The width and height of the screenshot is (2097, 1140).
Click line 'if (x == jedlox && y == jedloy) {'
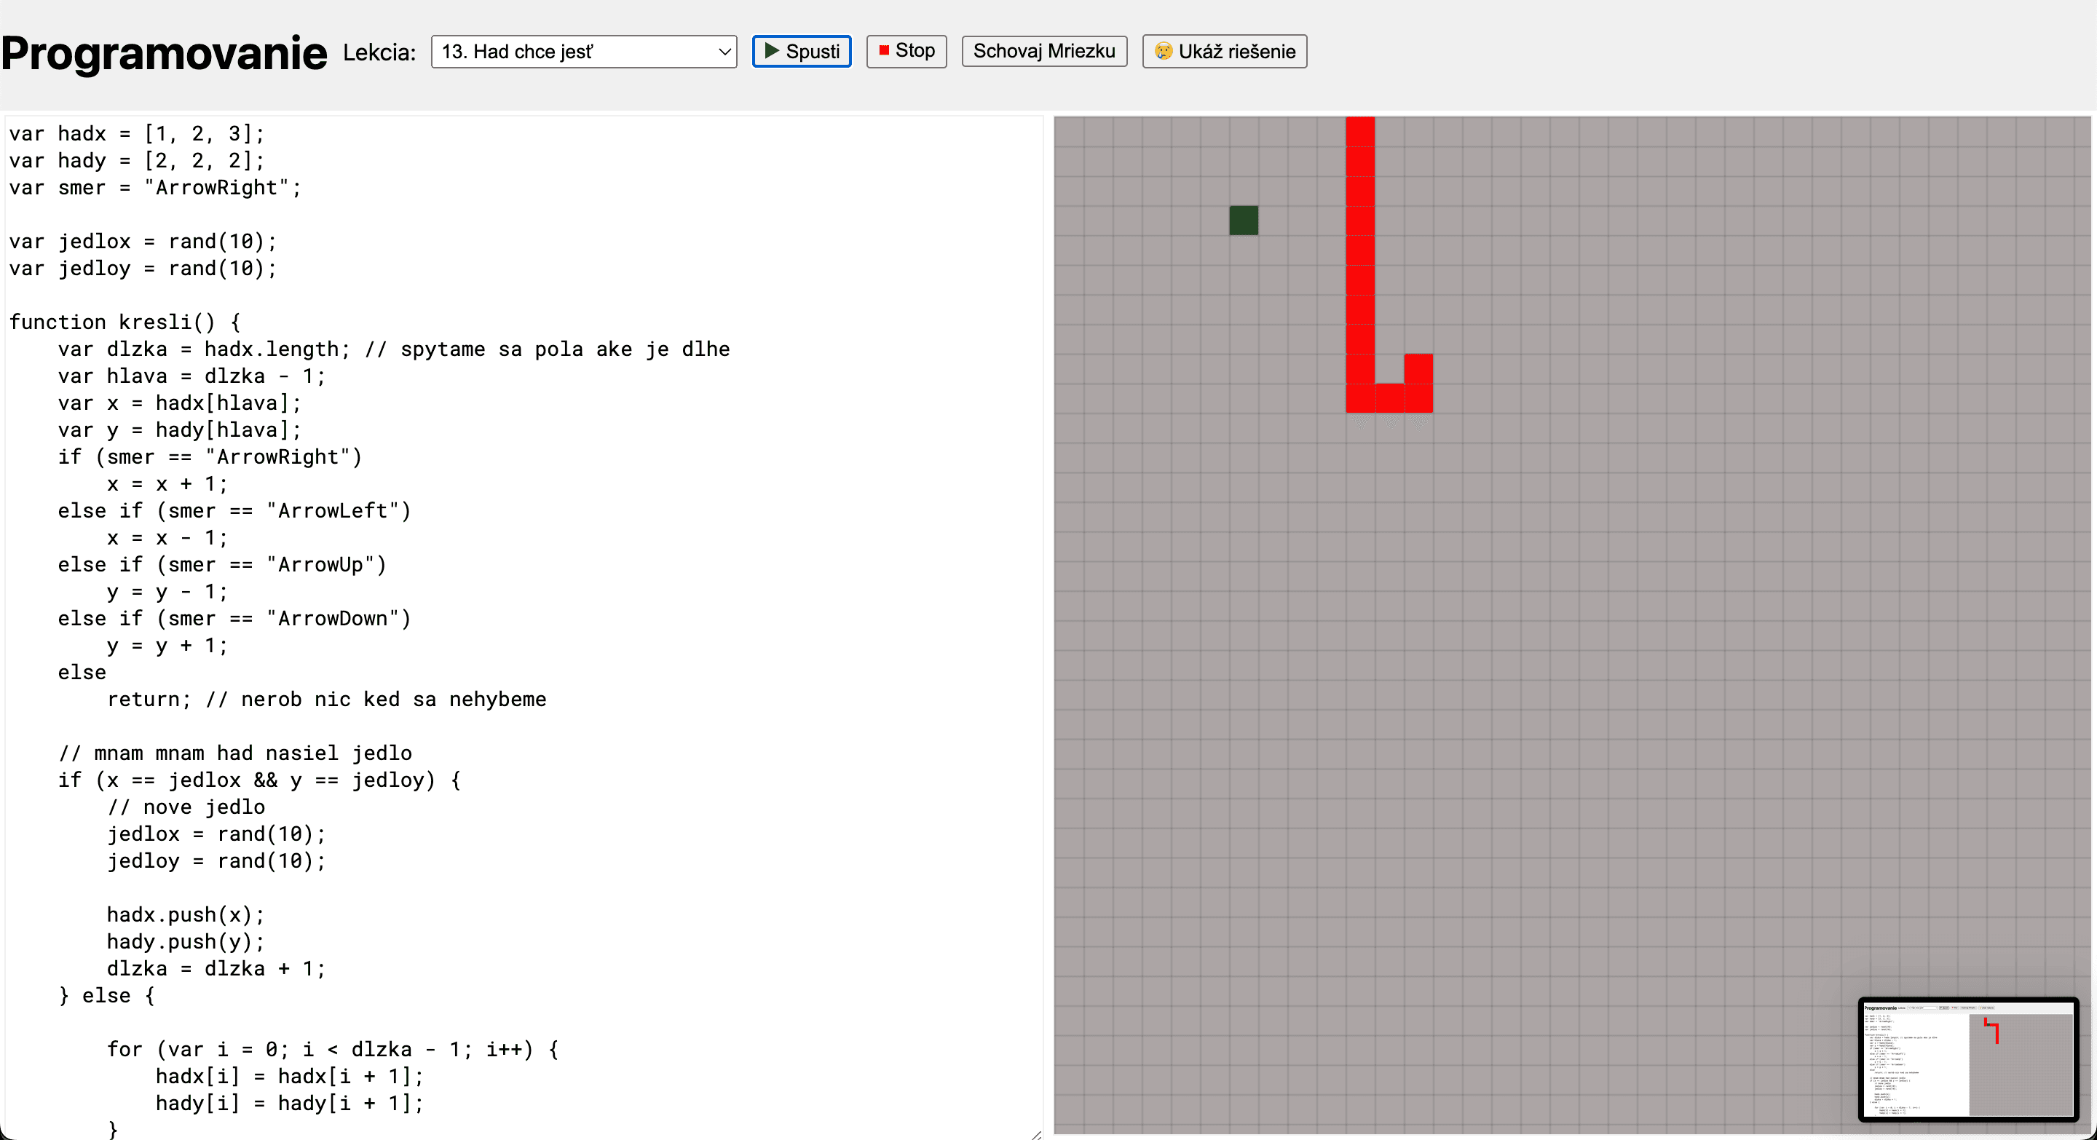click(x=260, y=780)
